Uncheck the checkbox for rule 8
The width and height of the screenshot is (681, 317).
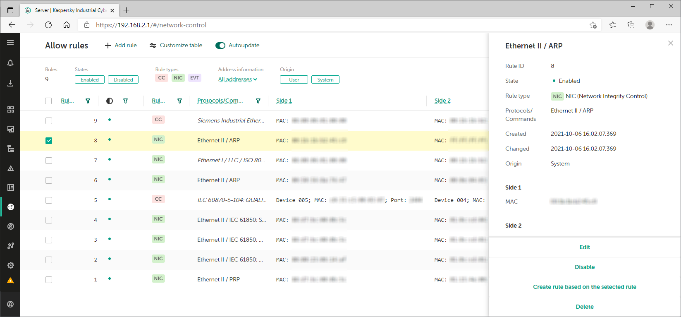point(49,141)
